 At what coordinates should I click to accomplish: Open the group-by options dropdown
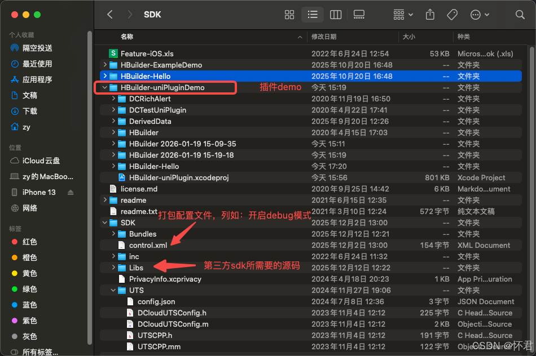tap(403, 14)
